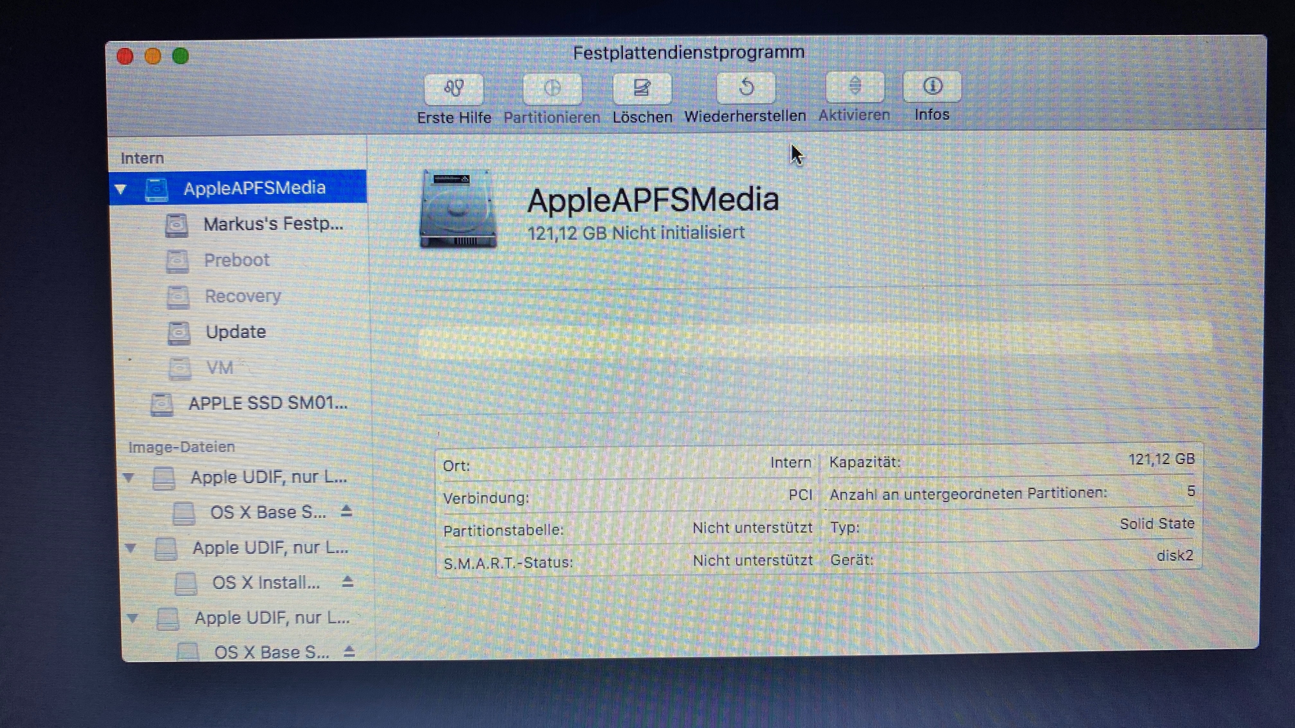Select the Recovery volume

pyautogui.click(x=242, y=296)
